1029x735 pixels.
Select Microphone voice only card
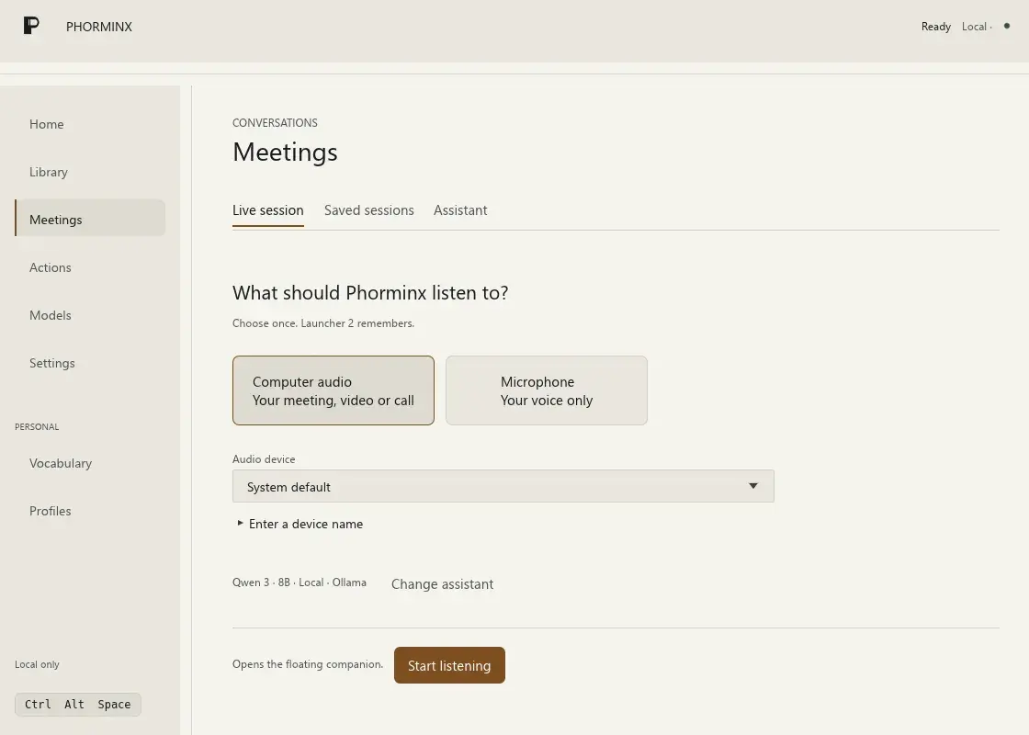point(547,390)
